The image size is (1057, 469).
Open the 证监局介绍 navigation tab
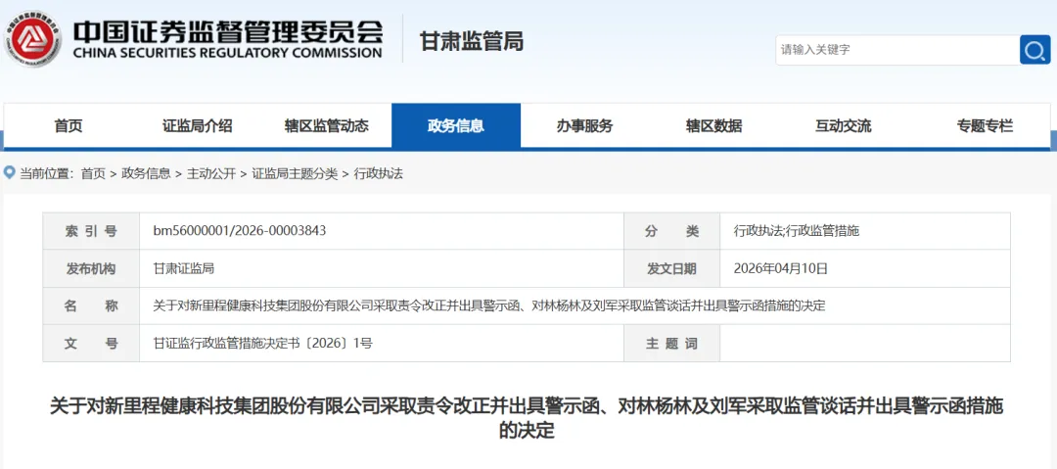point(198,125)
